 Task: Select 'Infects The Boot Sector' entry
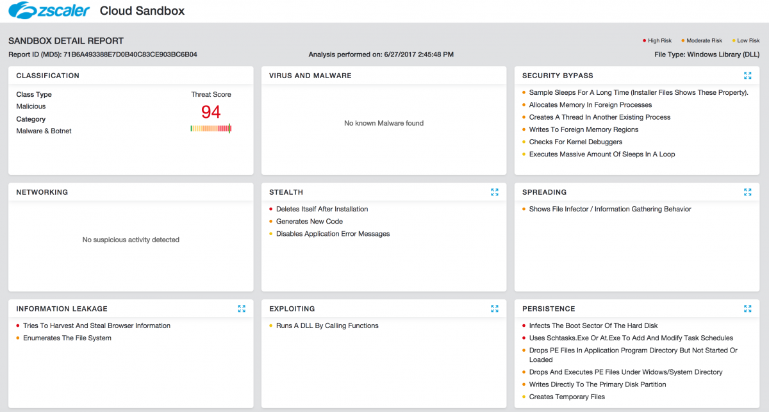pos(593,325)
